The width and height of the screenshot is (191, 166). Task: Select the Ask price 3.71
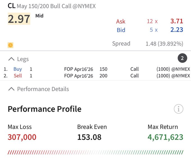click(x=176, y=21)
